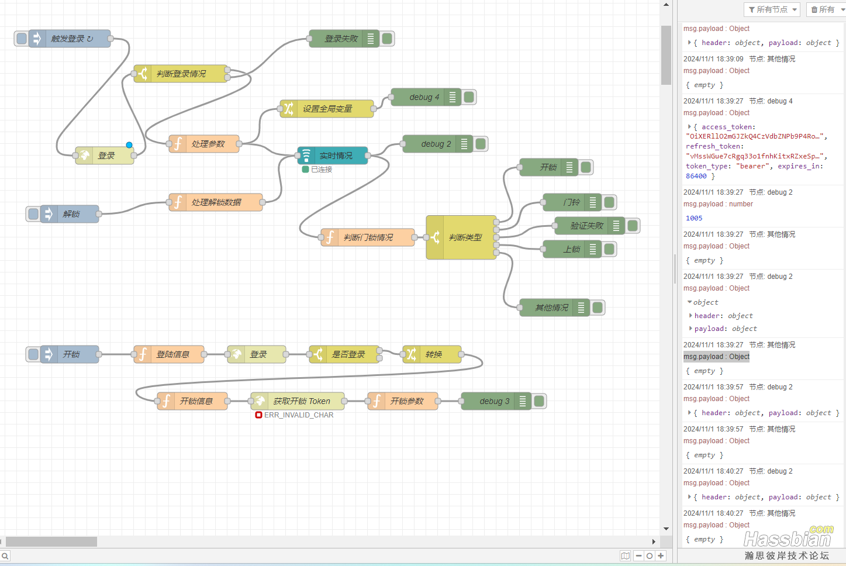Image resolution: width=846 pixels, height=566 pixels.
Task: Click the debug 4 node list icon
Action: 453,97
